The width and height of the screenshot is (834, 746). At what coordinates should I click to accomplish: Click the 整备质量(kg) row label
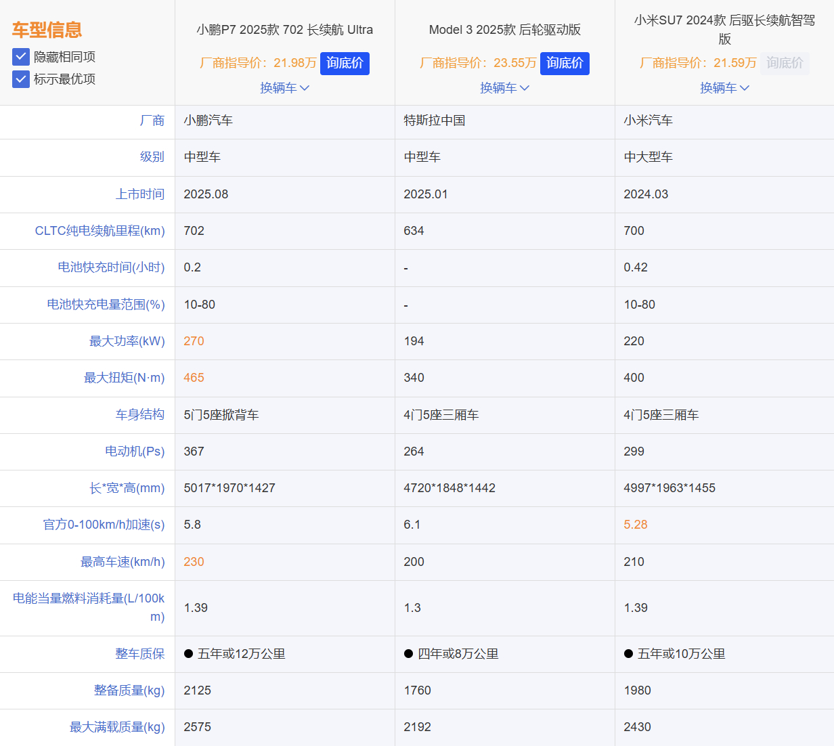pos(129,690)
